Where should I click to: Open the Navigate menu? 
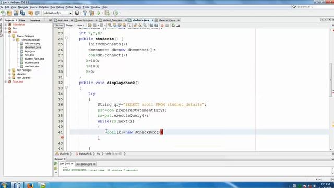pyautogui.click(x=23, y=7)
